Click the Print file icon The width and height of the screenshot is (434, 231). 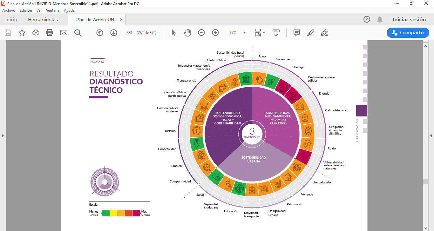[x=50, y=32]
